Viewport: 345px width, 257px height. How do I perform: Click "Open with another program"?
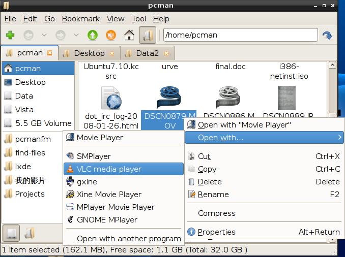point(129,238)
